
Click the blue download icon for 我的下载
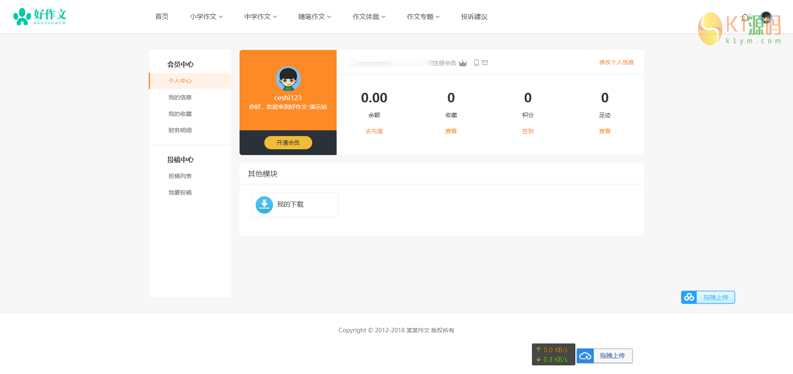(264, 205)
